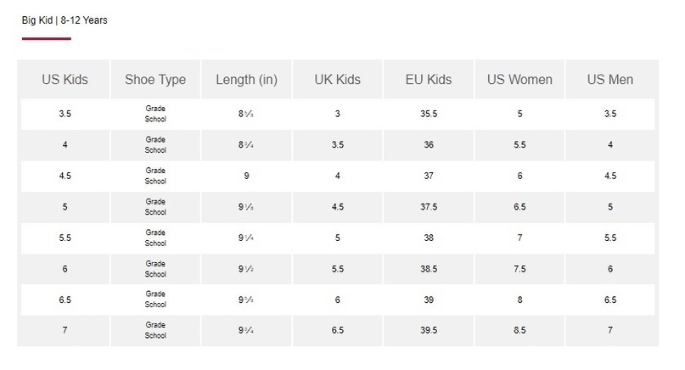Click the Shoe Type column header
Screen dimensions: 685x370
click(x=155, y=80)
